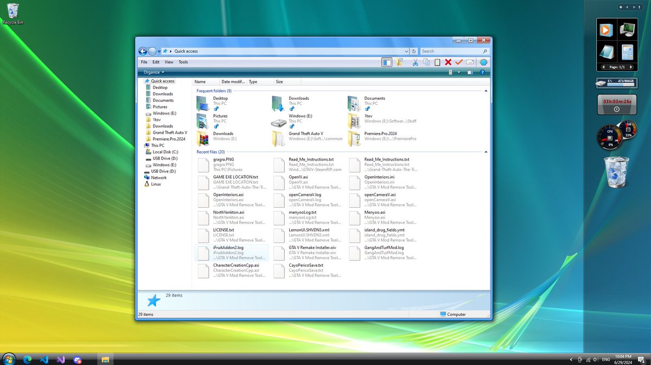
Task: Click the Forward navigation arrow
Action: (x=152, y=51)
